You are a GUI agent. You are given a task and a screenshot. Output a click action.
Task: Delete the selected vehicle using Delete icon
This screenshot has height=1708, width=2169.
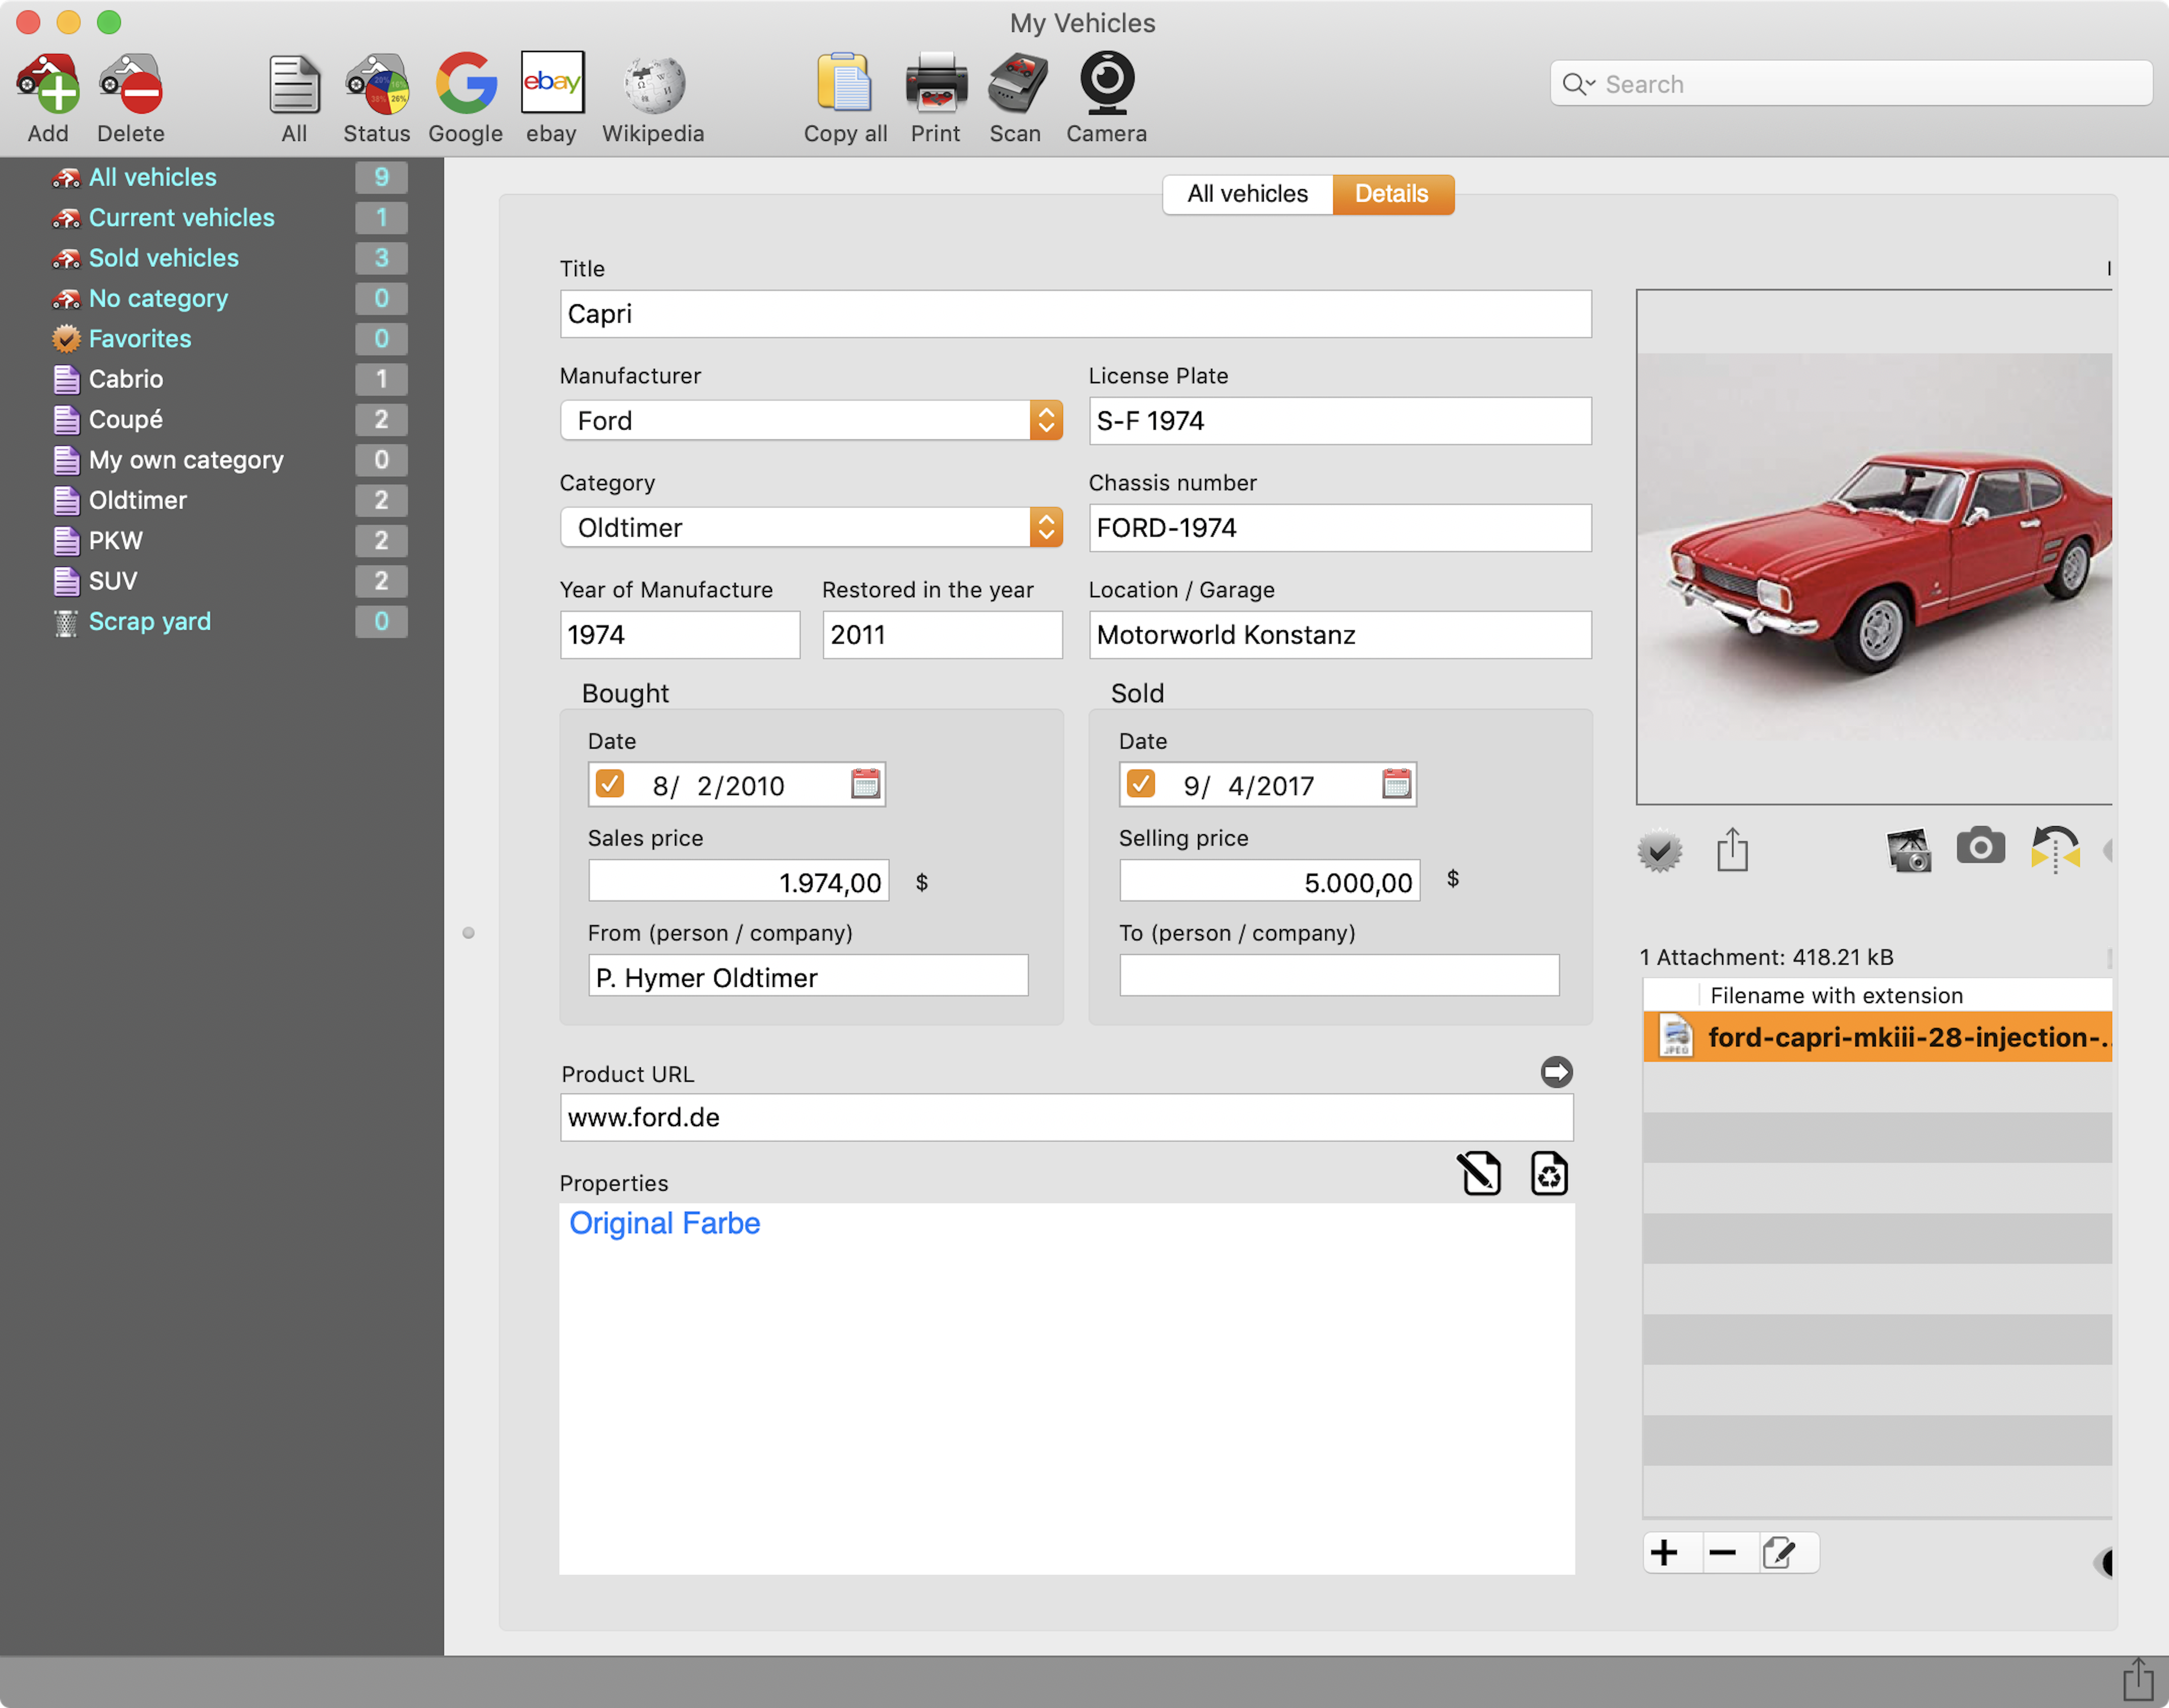(131, 83)
